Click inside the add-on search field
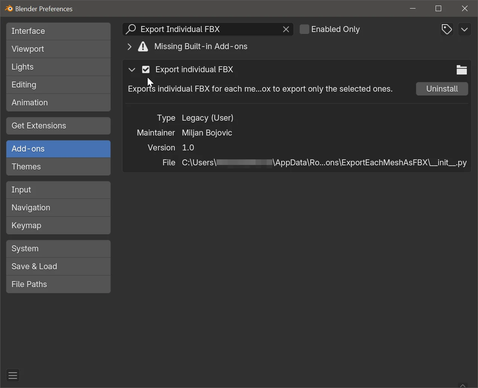The width and height of the screenshot is (478, 388). pos(208,29)
